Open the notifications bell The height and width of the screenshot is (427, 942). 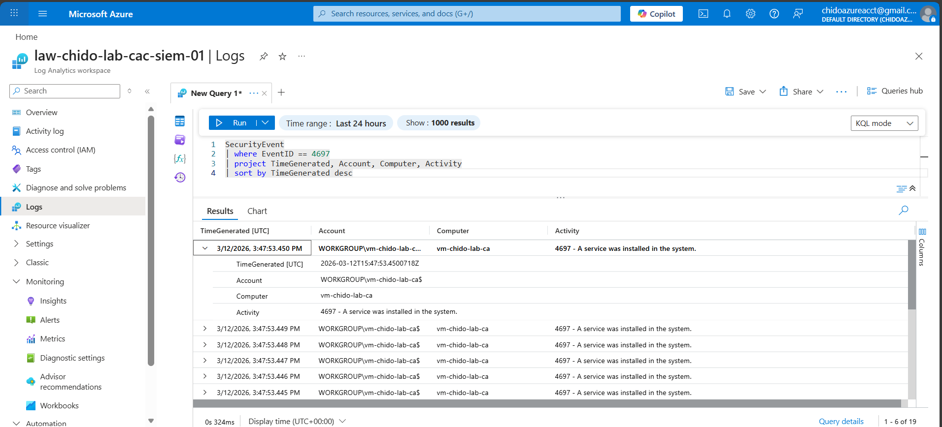click(x=727, y=14)
